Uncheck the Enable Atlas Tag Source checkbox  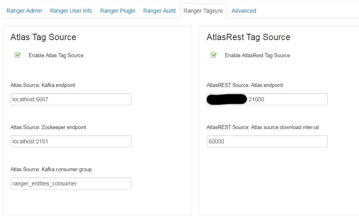pyautogui.click(x=17, y=55)
